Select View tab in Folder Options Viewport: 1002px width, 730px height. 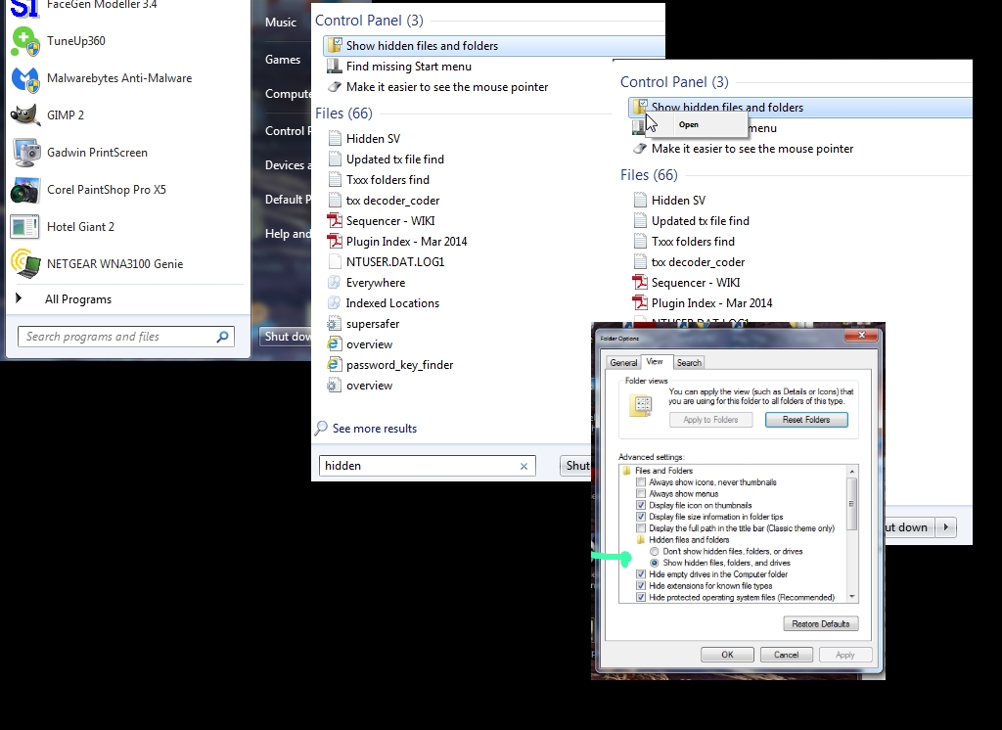point(655,362)
